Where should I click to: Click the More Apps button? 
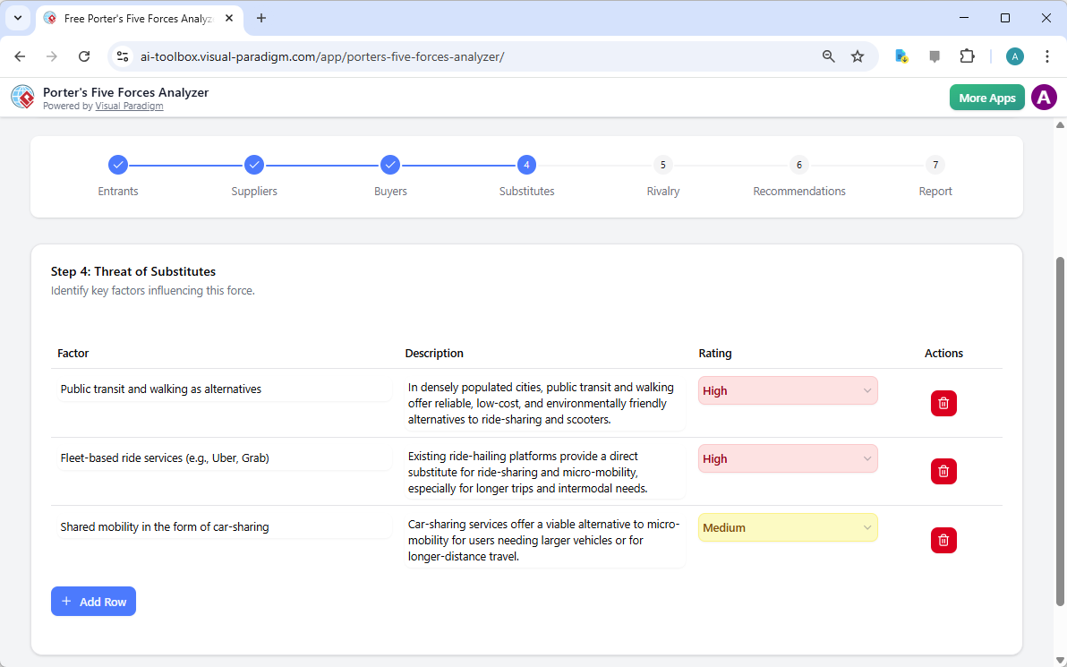(986, 97)
